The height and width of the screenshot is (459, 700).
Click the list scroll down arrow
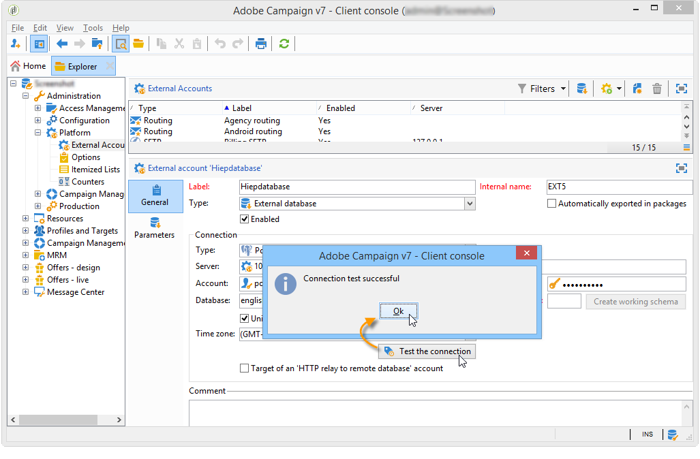pyautogui.click(x=686, y=127)
